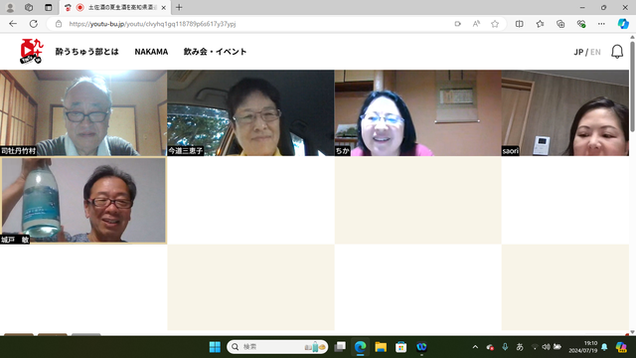
Task: Go back with browser back arrow
Action: click(13, 24)
